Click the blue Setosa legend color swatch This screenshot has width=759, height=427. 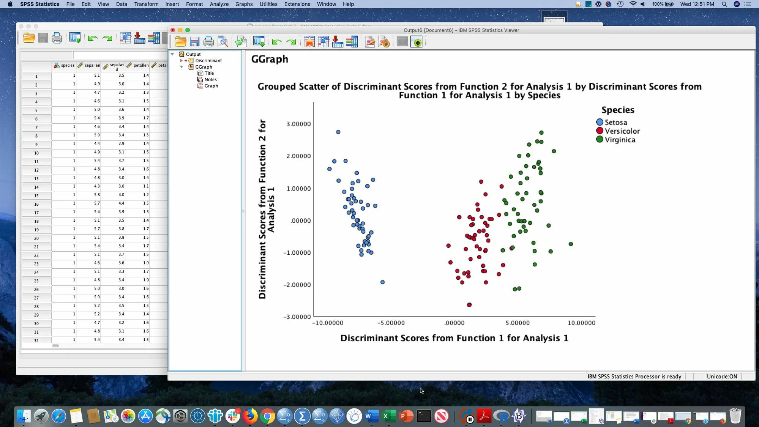[599, 122]
